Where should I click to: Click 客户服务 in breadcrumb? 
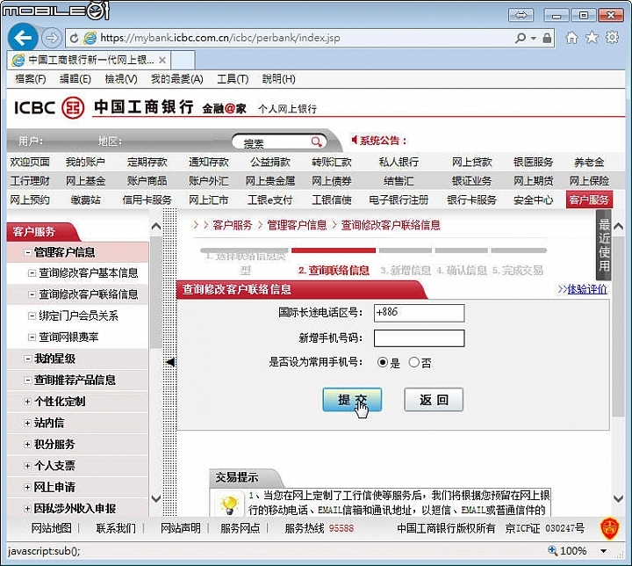coord(232,225)
